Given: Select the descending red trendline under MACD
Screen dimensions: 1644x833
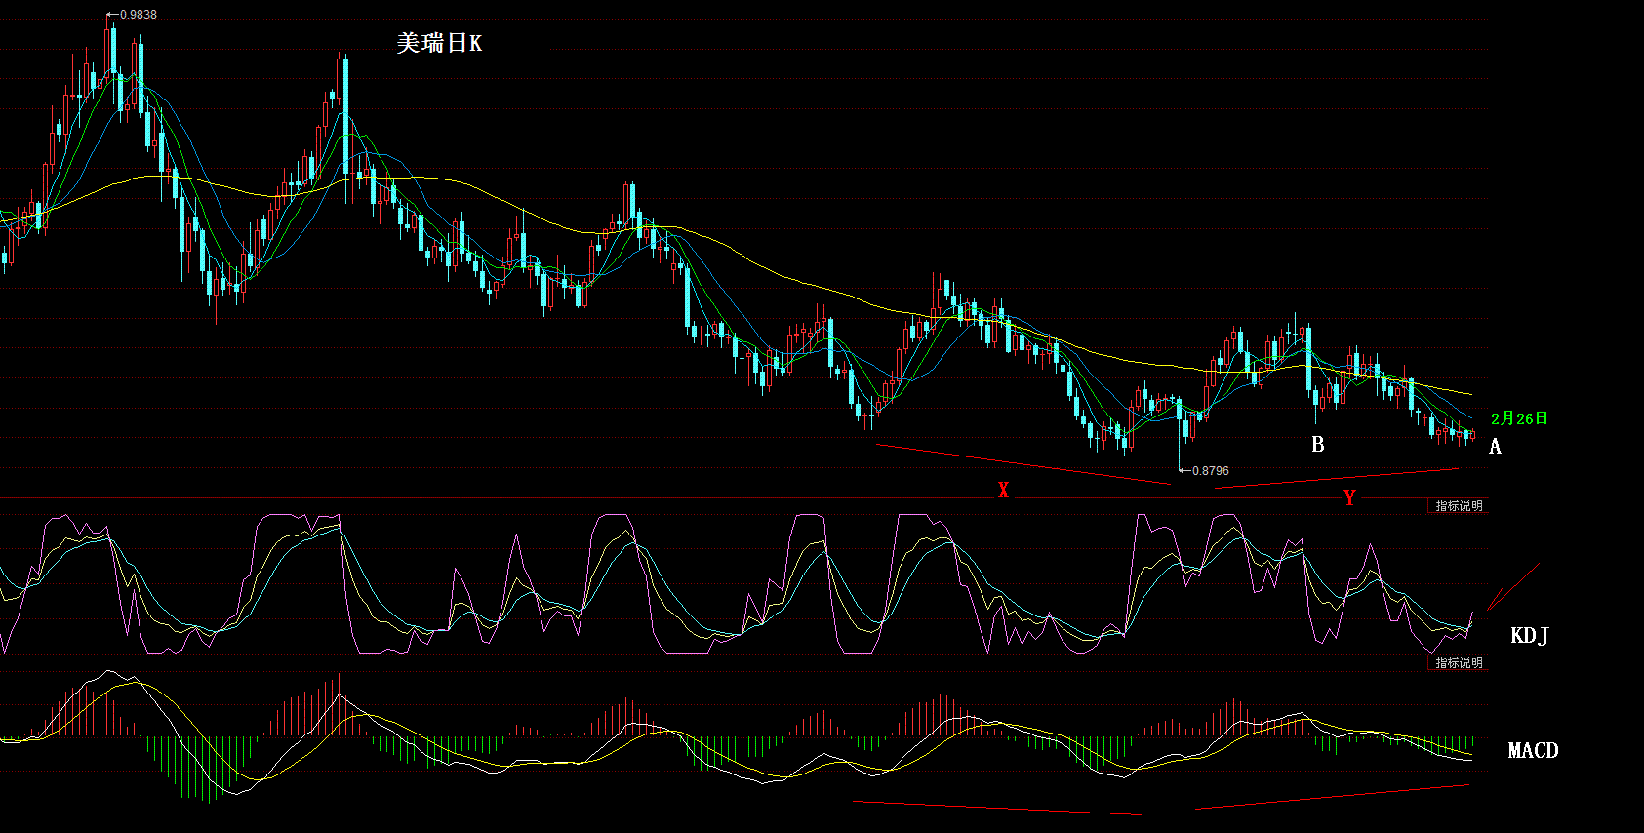Looking at the screenshot, I should (995, 808).
